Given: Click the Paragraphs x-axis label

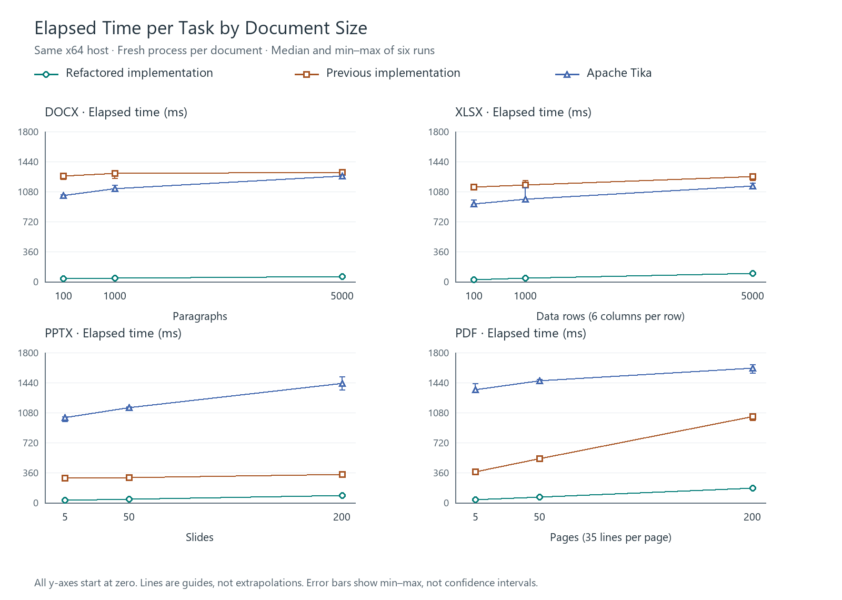Looking at the screenshot, I should [x=200, y=316].
